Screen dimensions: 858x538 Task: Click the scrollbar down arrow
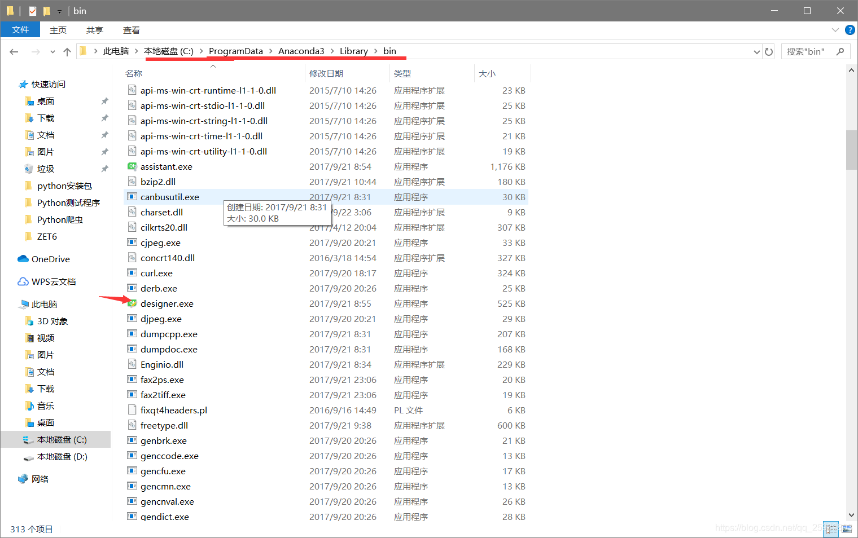click(851, 515)
